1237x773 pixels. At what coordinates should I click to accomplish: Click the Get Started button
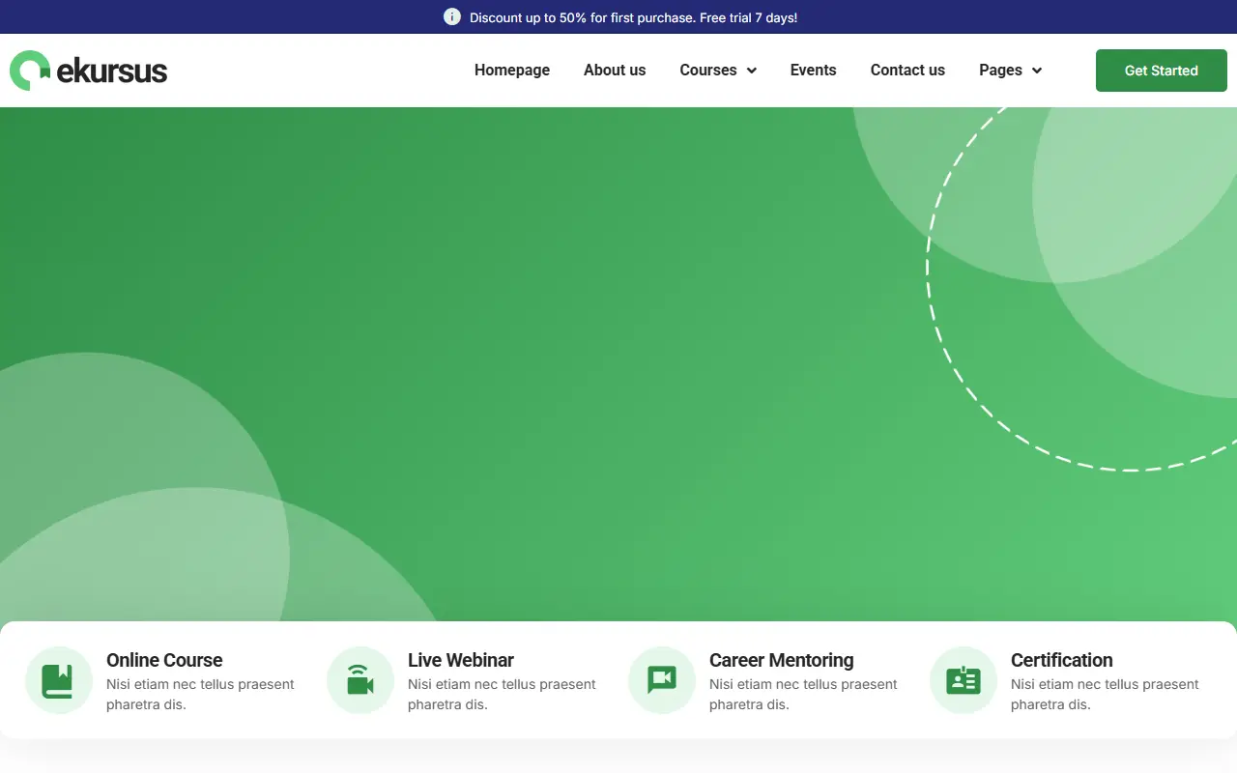pyautogui.click(x=1162, y=71)
